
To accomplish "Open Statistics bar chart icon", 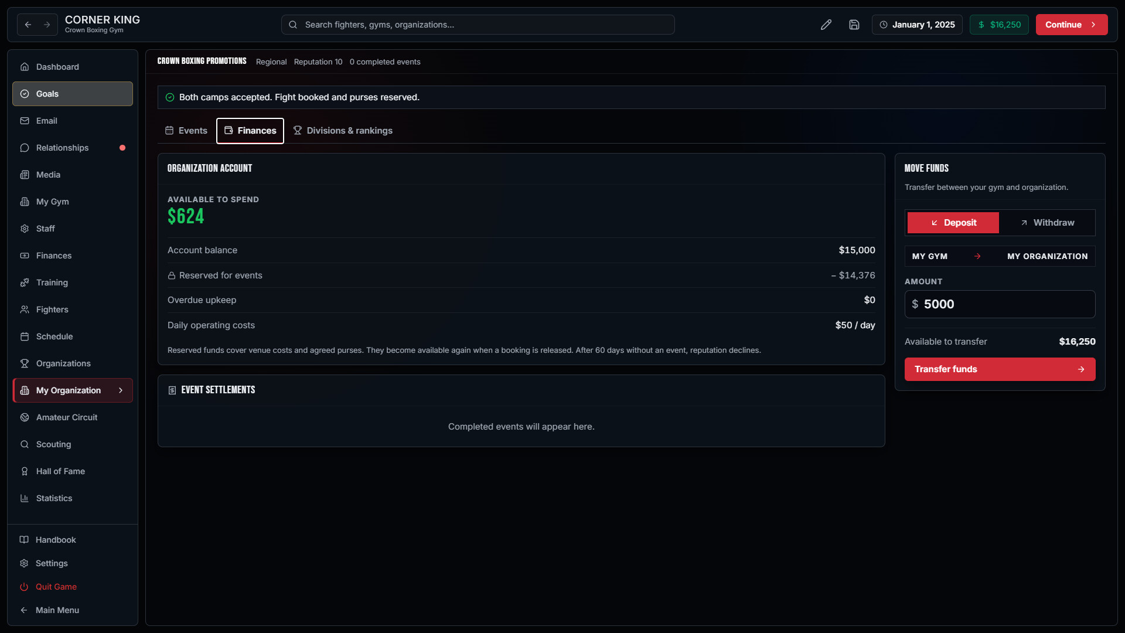I will [25, 498].
